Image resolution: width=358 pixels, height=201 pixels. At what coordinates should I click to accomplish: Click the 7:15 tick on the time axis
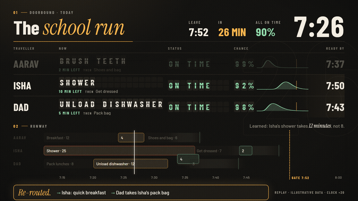click(x=62, y=177)
